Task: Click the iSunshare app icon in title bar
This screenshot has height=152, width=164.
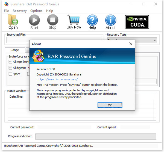Action: pos(6,4)
